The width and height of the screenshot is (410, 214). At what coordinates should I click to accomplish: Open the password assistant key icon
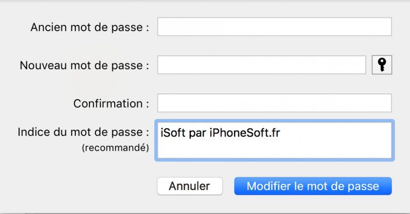tap(382, 65)
